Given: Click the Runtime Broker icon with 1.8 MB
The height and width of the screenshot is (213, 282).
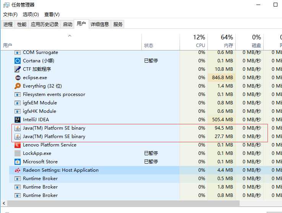Looking at the screenshot, I should click(x=18, y=187).
